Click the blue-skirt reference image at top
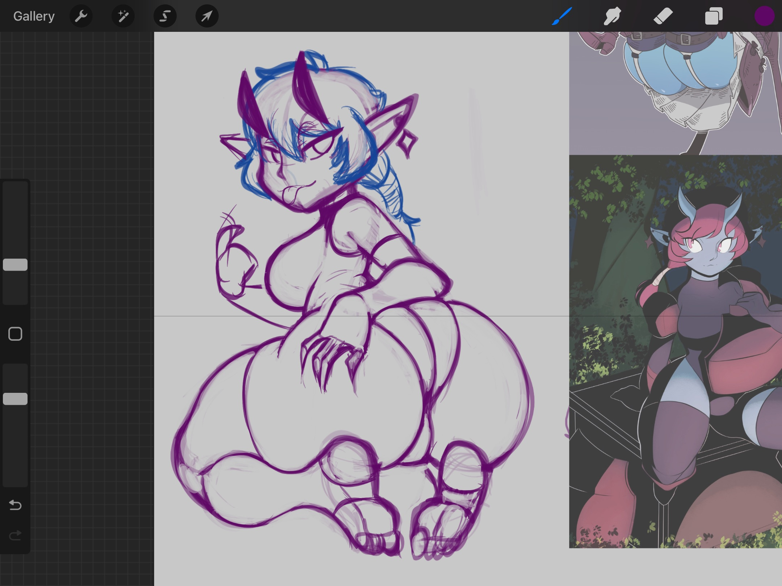The width and height of the screenshot is (782, 586). (x=676, y=93)
